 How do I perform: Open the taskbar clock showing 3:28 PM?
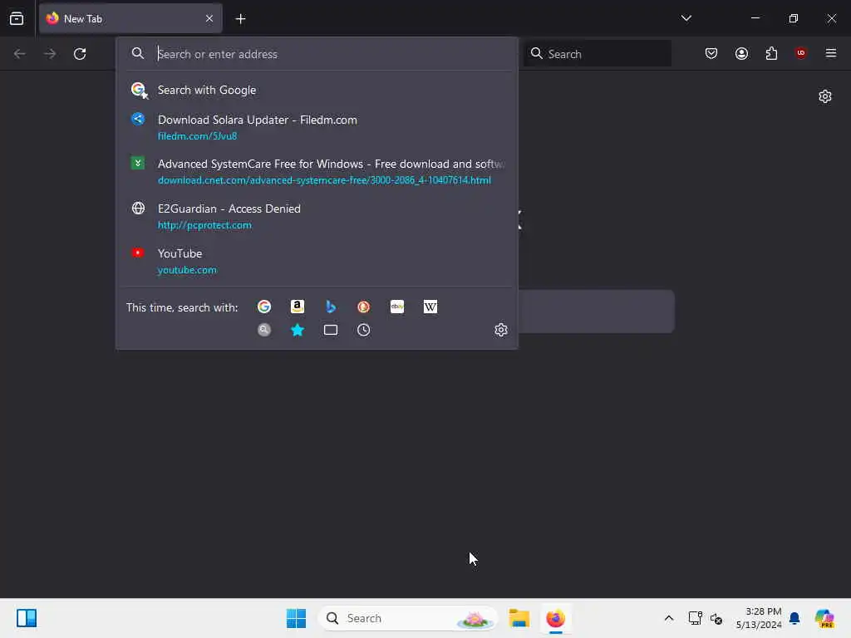(x=759, y=618)
